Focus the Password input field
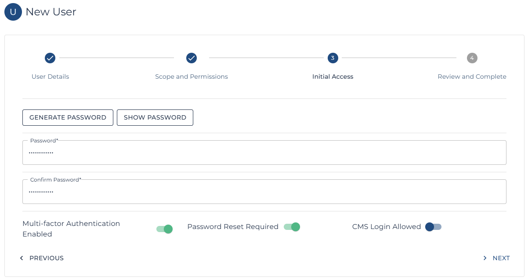 pos(264,153)
